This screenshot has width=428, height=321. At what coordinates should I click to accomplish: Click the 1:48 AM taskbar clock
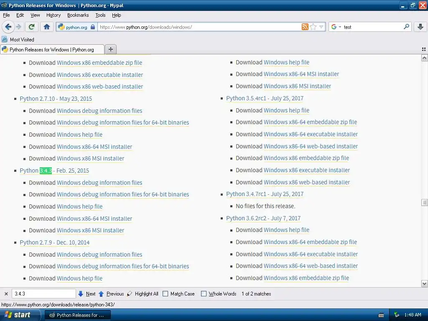click(413, 315)
